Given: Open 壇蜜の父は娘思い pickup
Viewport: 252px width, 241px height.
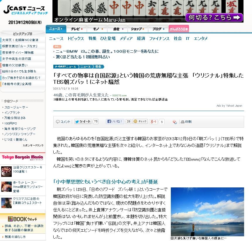Looking at the screenshot, I should point(15,65).
